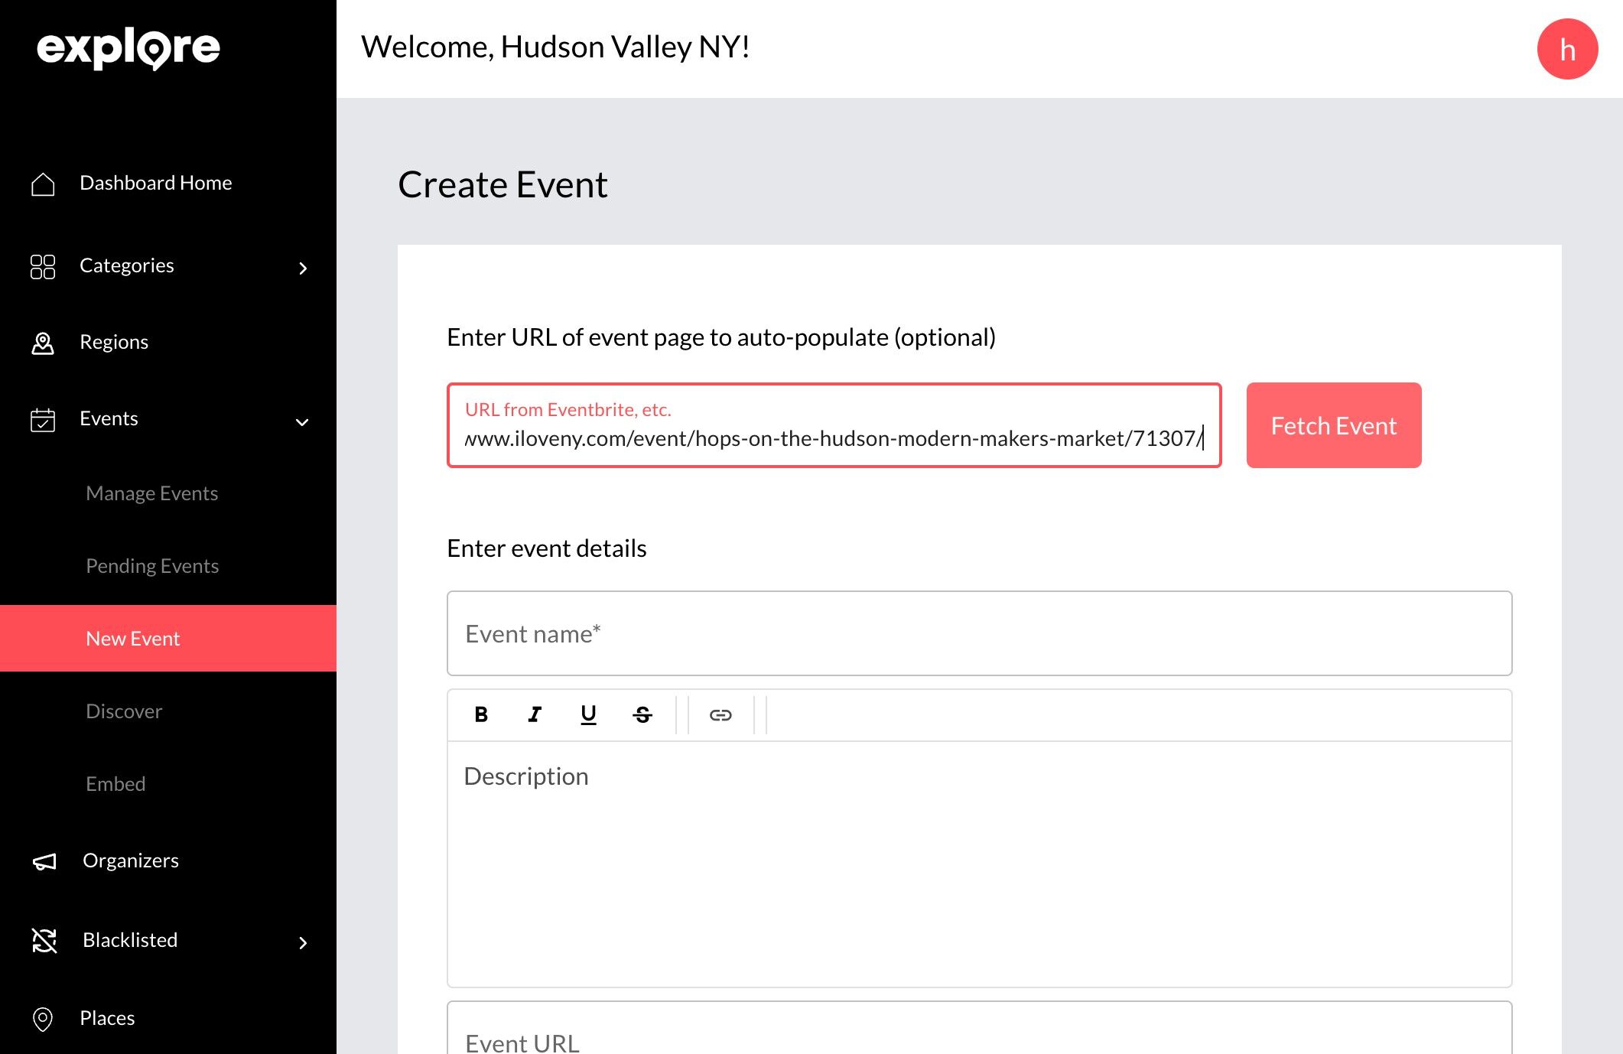Insert link using the editor link icon
The height and width of the screenshot is (1054, 1623).
point(720,714)
